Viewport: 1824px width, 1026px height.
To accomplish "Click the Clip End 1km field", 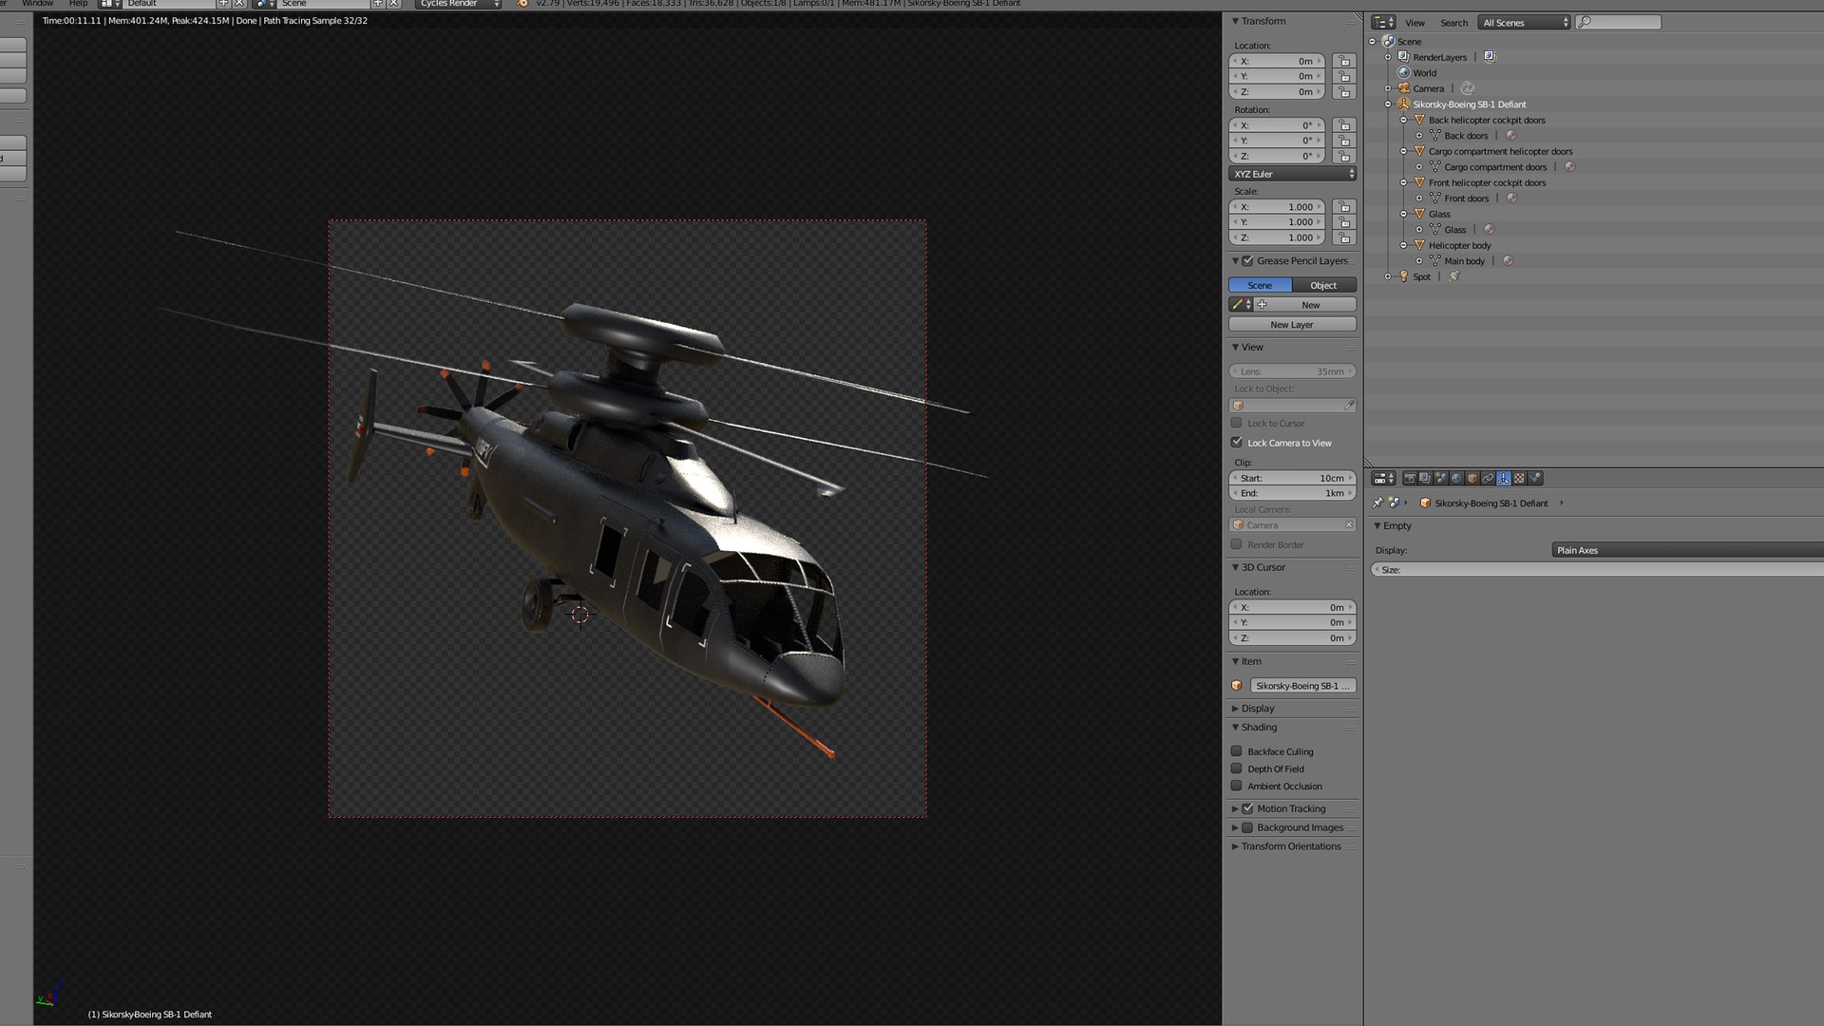I will [1293, 493].
